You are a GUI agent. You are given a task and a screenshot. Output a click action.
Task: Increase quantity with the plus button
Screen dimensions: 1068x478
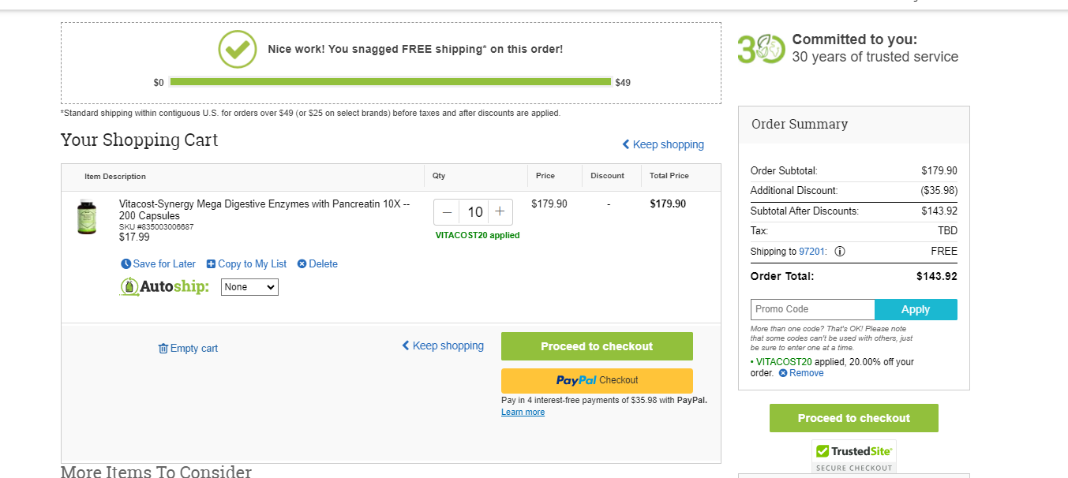click(500, 212)
